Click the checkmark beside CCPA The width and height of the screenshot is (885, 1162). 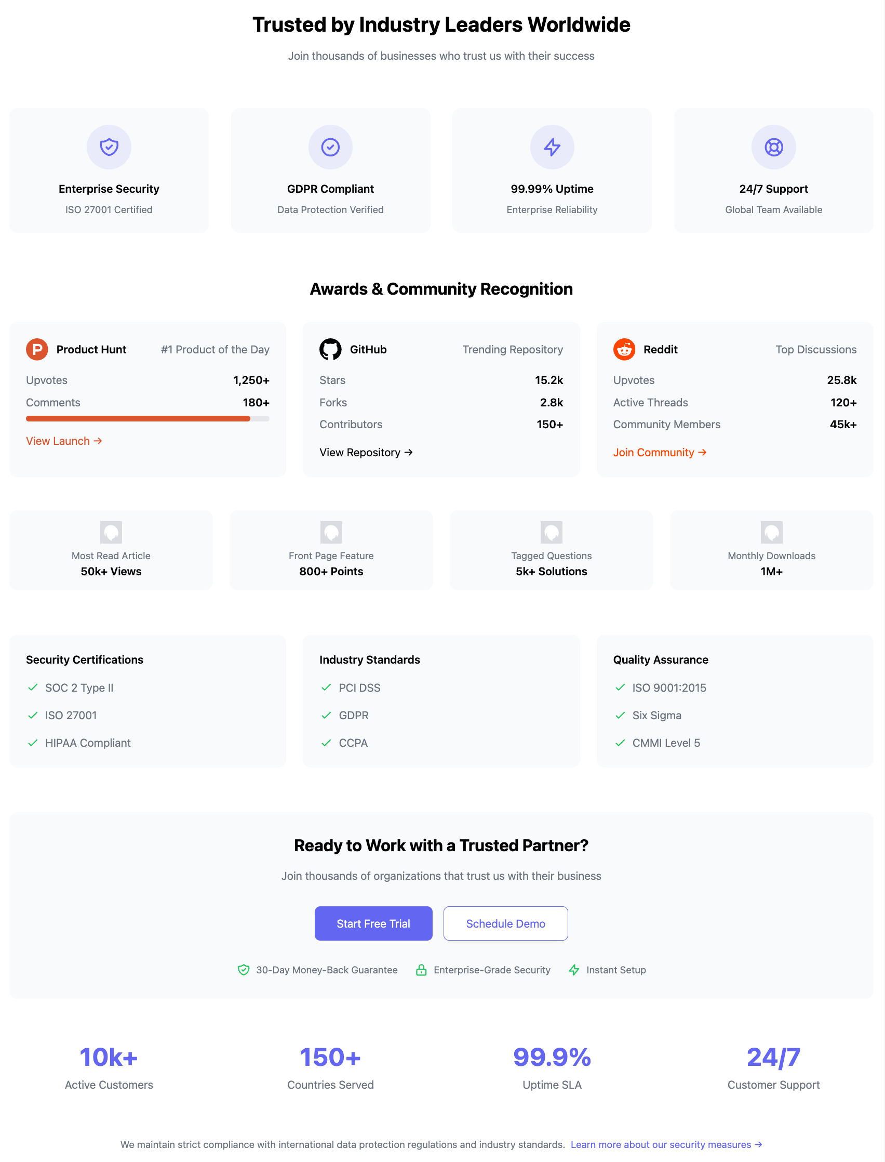click(x=326, y=743)
